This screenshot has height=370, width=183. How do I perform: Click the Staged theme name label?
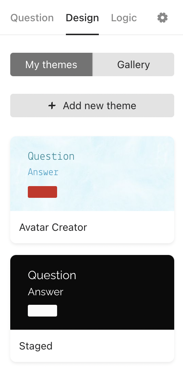point(36,346)
